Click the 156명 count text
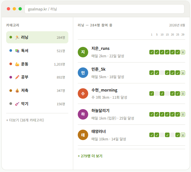The image size is (191, 172). click(x=61, y=104)
